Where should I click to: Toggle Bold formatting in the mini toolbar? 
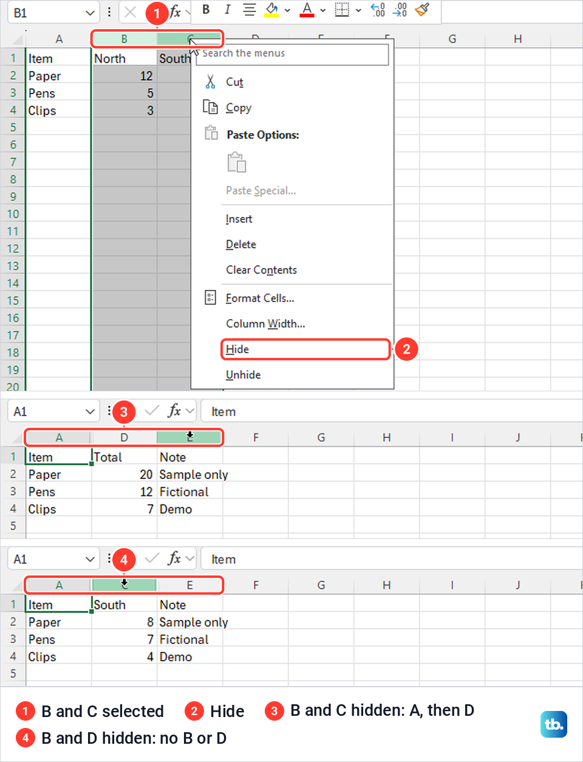pyautogui.click(x=206, y=9)
